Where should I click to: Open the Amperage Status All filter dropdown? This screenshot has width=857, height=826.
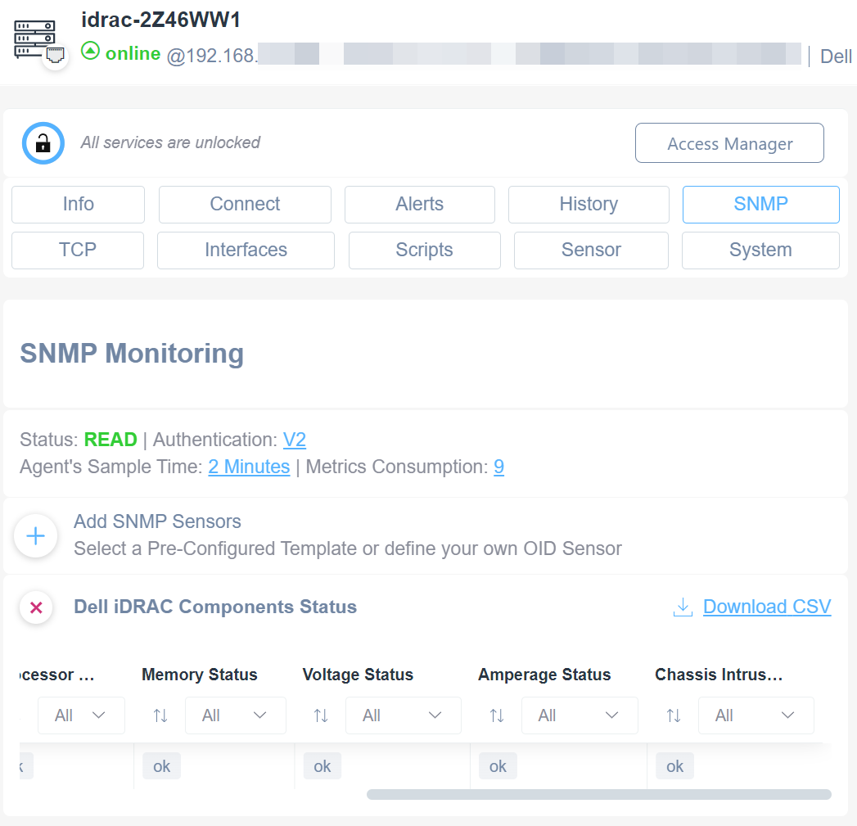coord(580,715)
